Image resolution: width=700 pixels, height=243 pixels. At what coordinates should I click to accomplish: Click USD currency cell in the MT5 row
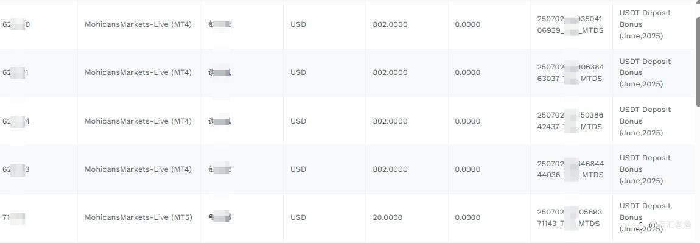tap(298, 217)
